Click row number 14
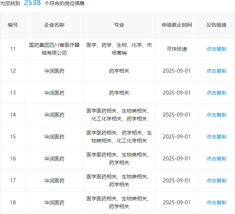235x214 pixels. point(13,115)
